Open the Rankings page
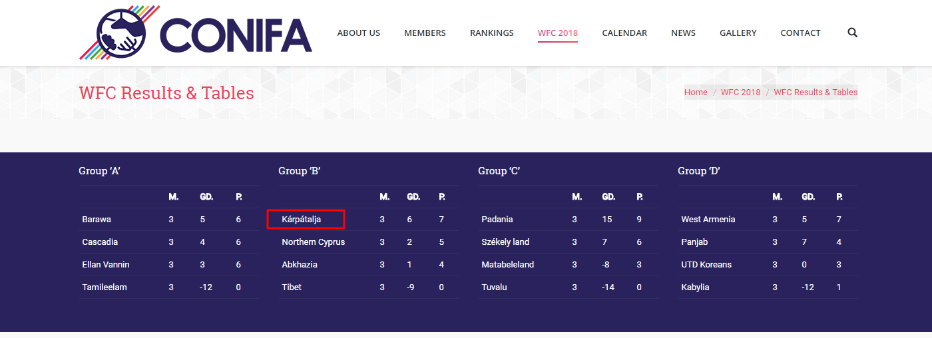The width and height of the screenshot is (932, 338). (x=491, y=33)
